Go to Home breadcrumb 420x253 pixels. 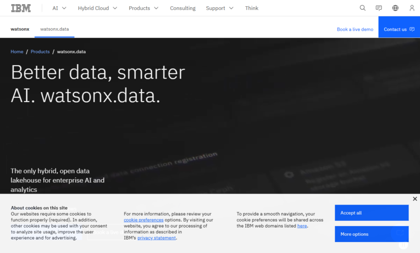17,51
